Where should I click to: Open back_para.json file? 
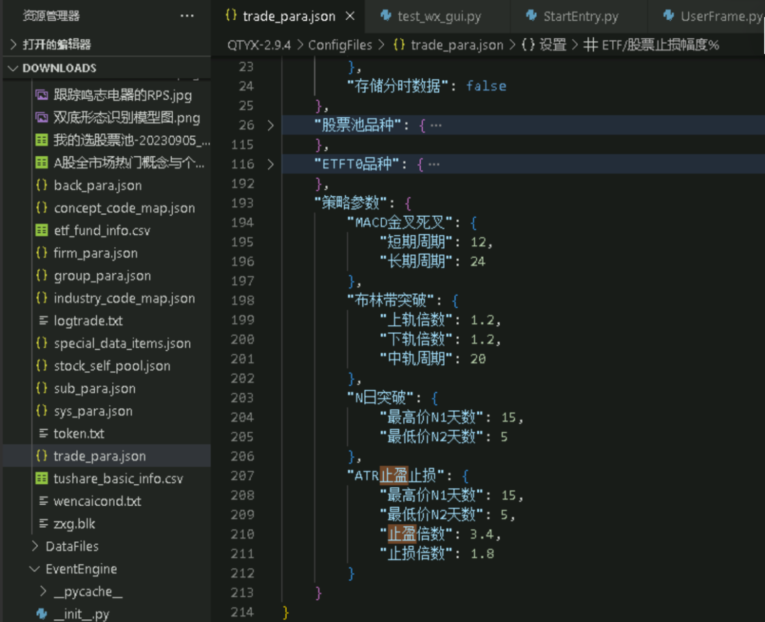98,186
